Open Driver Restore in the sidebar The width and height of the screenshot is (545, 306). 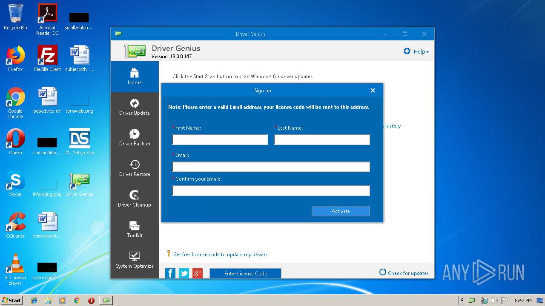135,169
